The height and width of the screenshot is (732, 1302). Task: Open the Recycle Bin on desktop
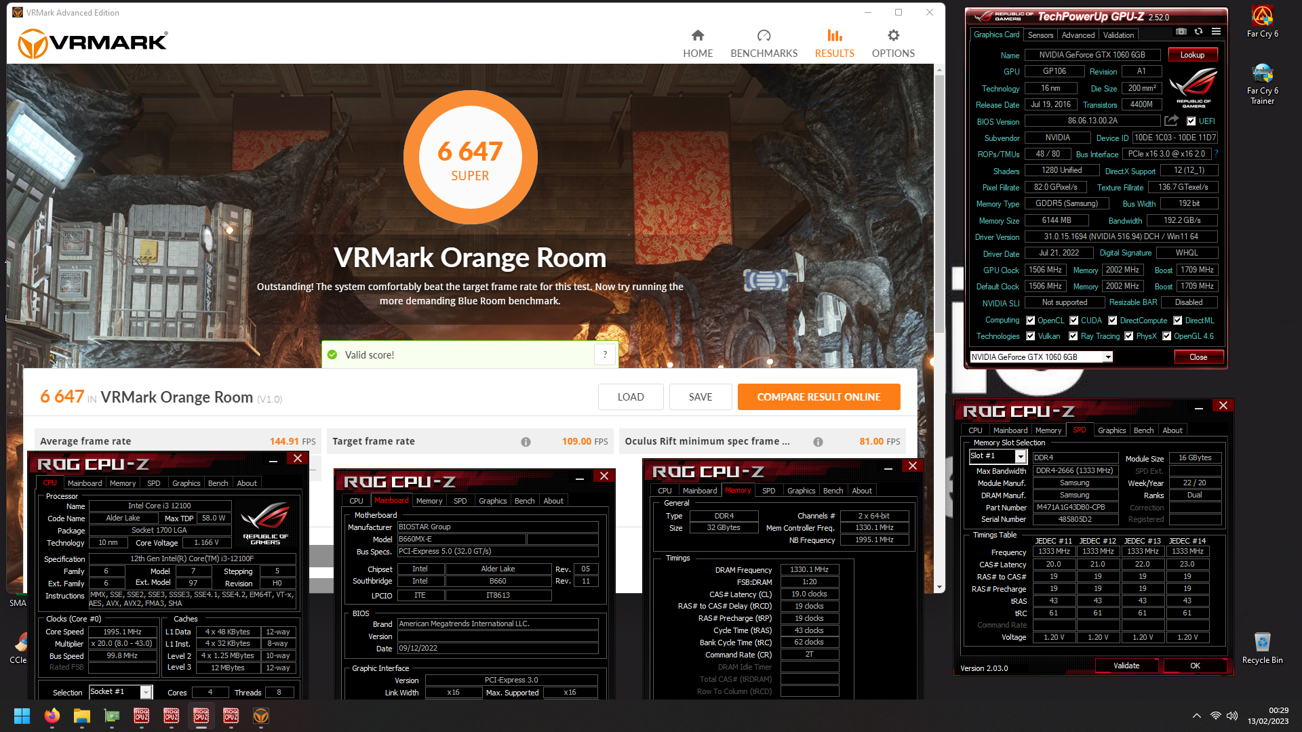[1262, 648]
